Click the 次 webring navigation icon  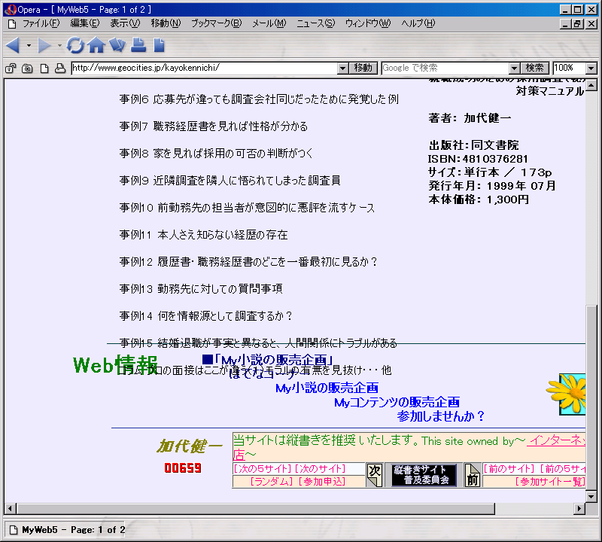pyautogui.click(x=374, y=475)
